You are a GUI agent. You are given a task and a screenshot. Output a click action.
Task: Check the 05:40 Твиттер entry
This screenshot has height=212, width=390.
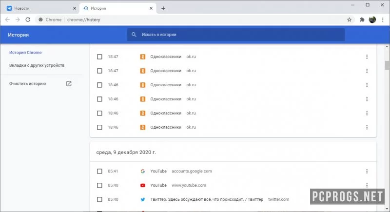[99, 200]
